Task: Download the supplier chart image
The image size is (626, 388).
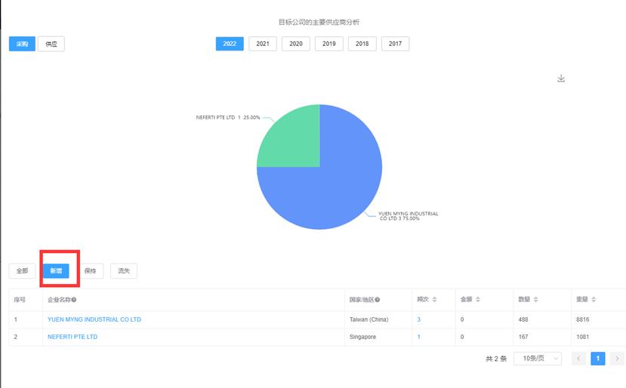Action: (561, 78)
